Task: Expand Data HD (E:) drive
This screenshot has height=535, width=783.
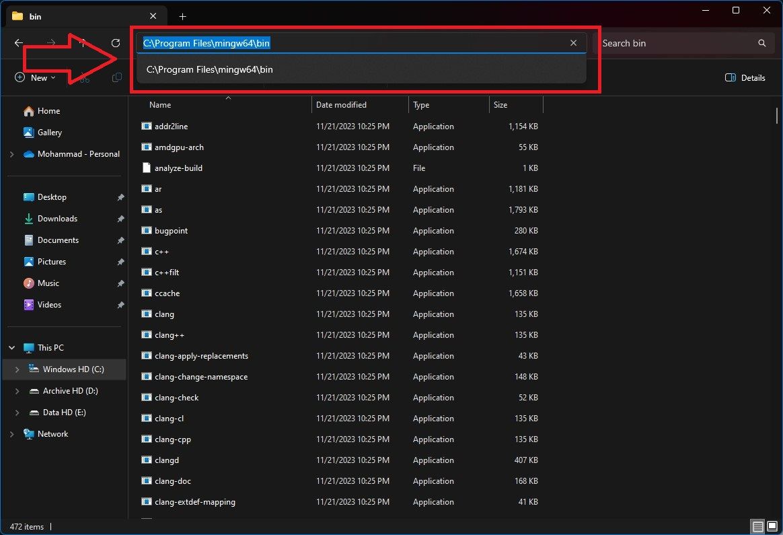Action: pyautogui.click(x=17, y=412)
